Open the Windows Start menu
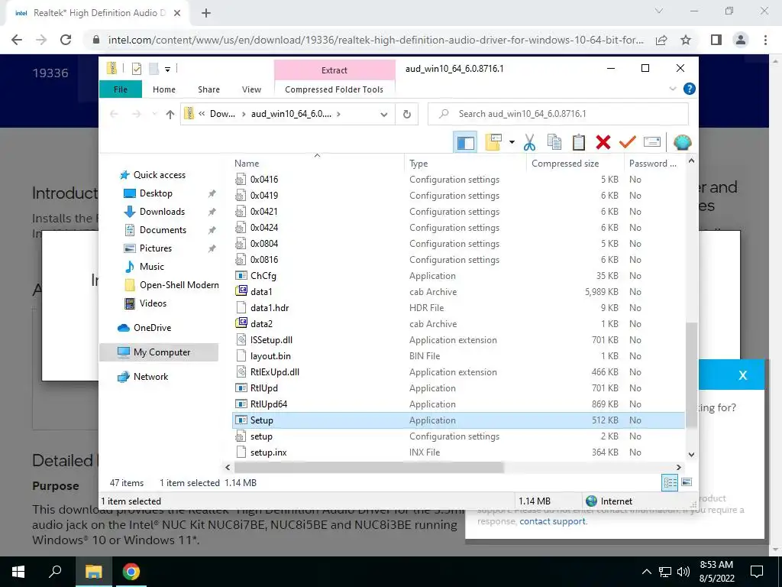This screenshot has width=782, height=587. click(x=18, y=572)
